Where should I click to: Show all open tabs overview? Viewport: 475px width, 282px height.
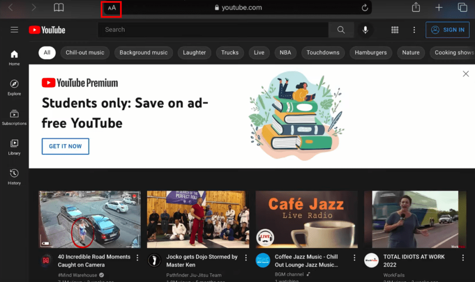(x=462, y=7)
